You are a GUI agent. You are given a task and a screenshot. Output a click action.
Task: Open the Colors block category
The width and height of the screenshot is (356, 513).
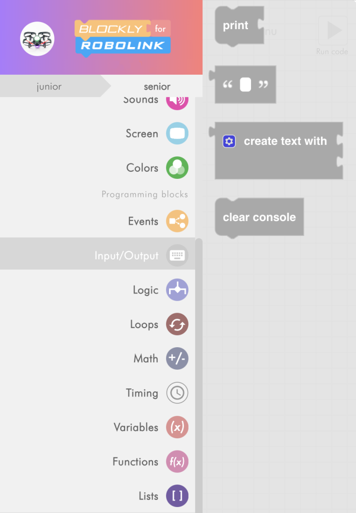pos(177,168)
